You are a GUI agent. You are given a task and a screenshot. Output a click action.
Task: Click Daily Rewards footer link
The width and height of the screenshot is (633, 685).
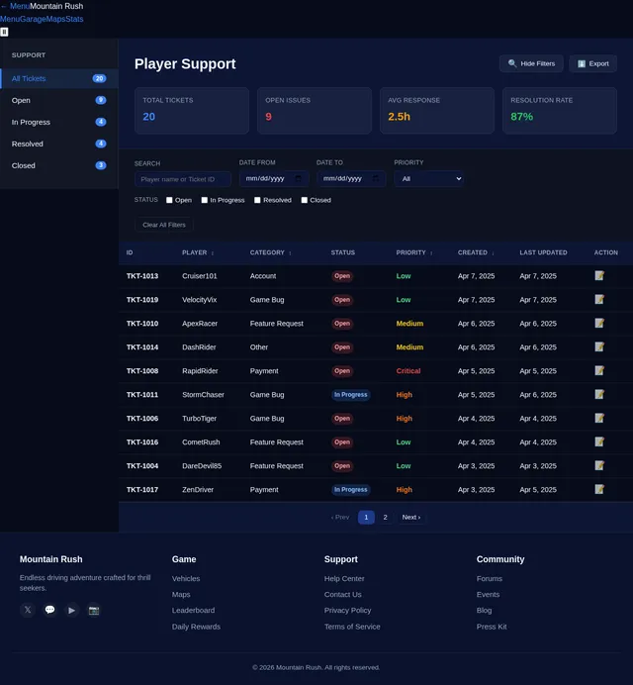(196, 627)
